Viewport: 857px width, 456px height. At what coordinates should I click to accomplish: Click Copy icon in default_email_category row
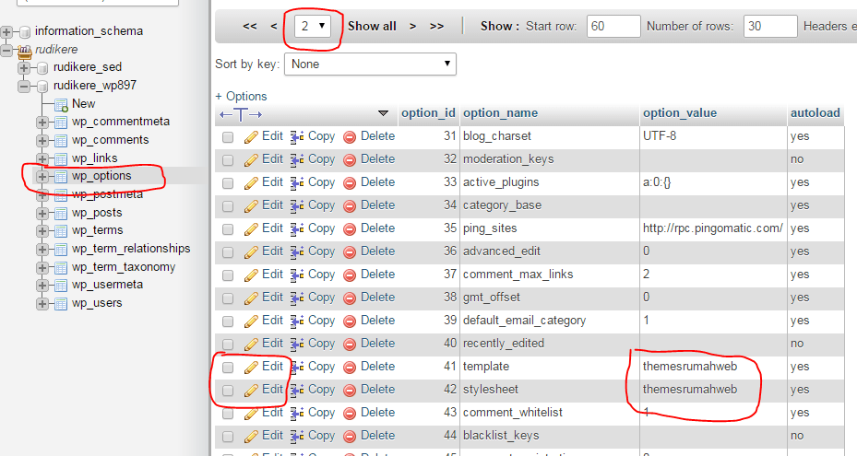coord(297,322)
